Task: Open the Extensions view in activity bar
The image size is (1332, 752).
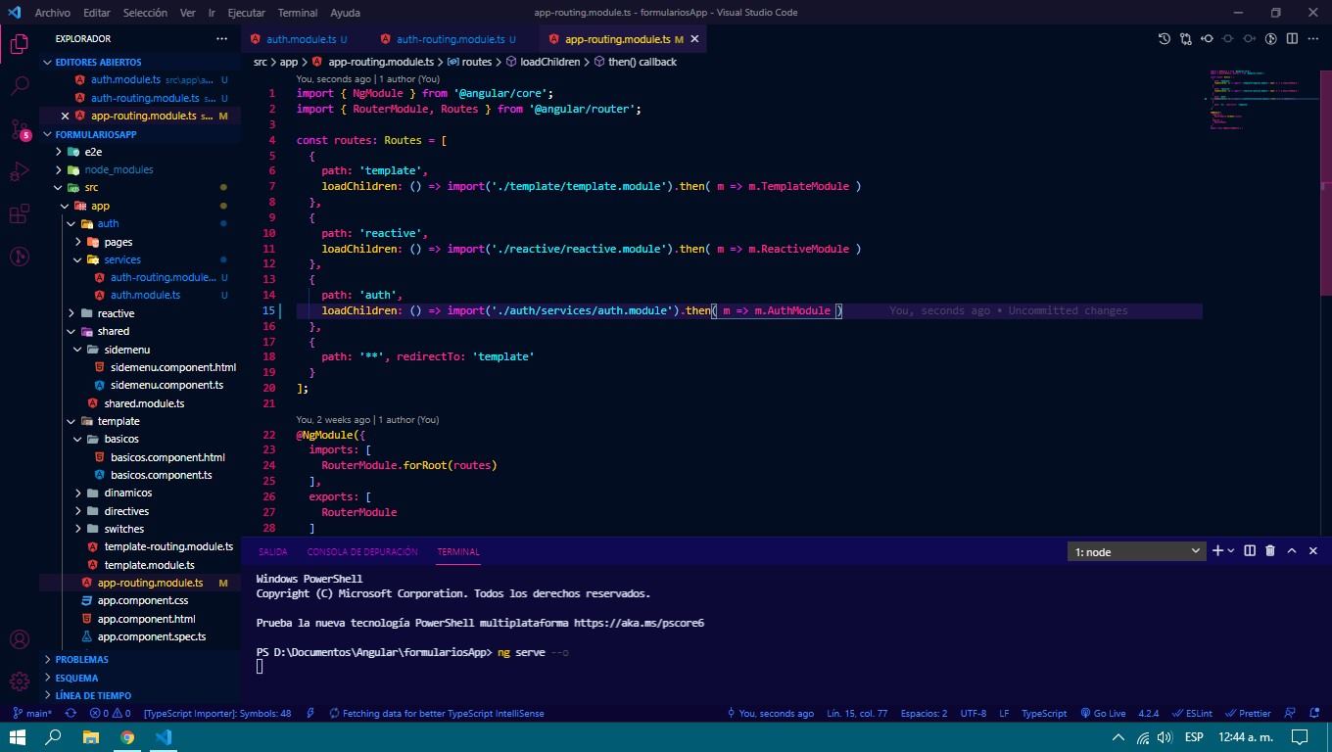Action: tap(20, 214)
